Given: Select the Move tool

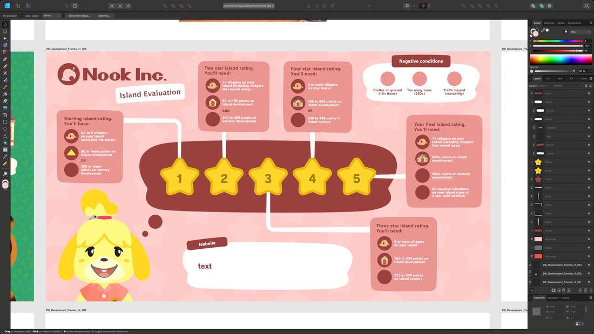Looking at the screenshot, I should click(5, 24).
